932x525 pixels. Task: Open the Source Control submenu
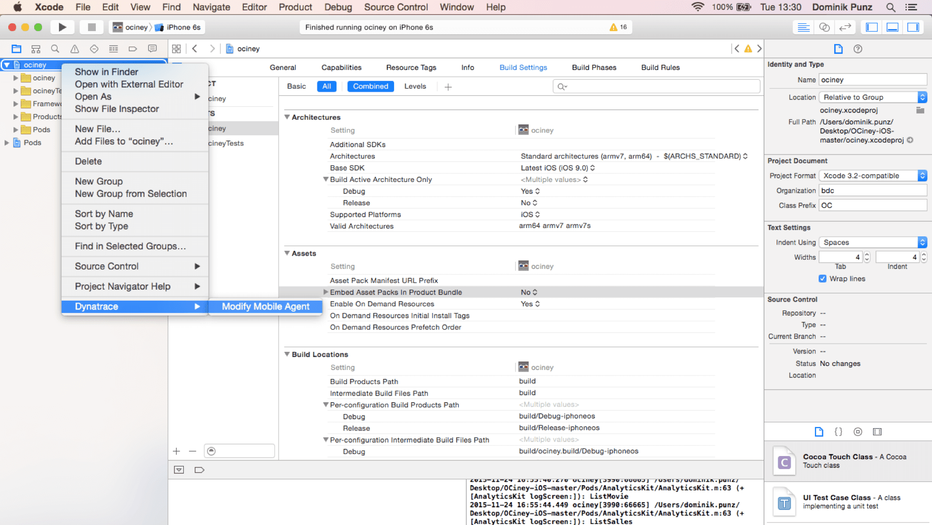[x=135, y=266]
